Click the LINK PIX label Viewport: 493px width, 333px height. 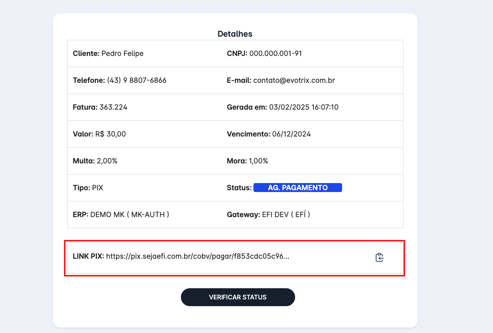pos(88,256)
